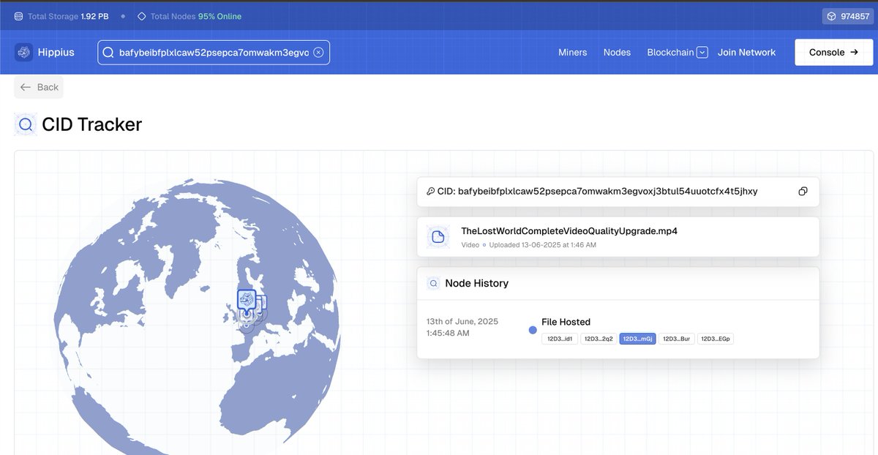Click the 13th of June, 2025 date
This screenshot has height=455, width=878.
click(x=462, y=322)
